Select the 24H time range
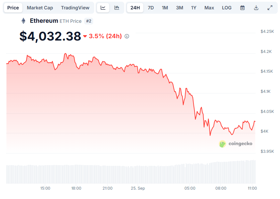The height and width of the screenshot is (199, 280). [x=135, y=8]
